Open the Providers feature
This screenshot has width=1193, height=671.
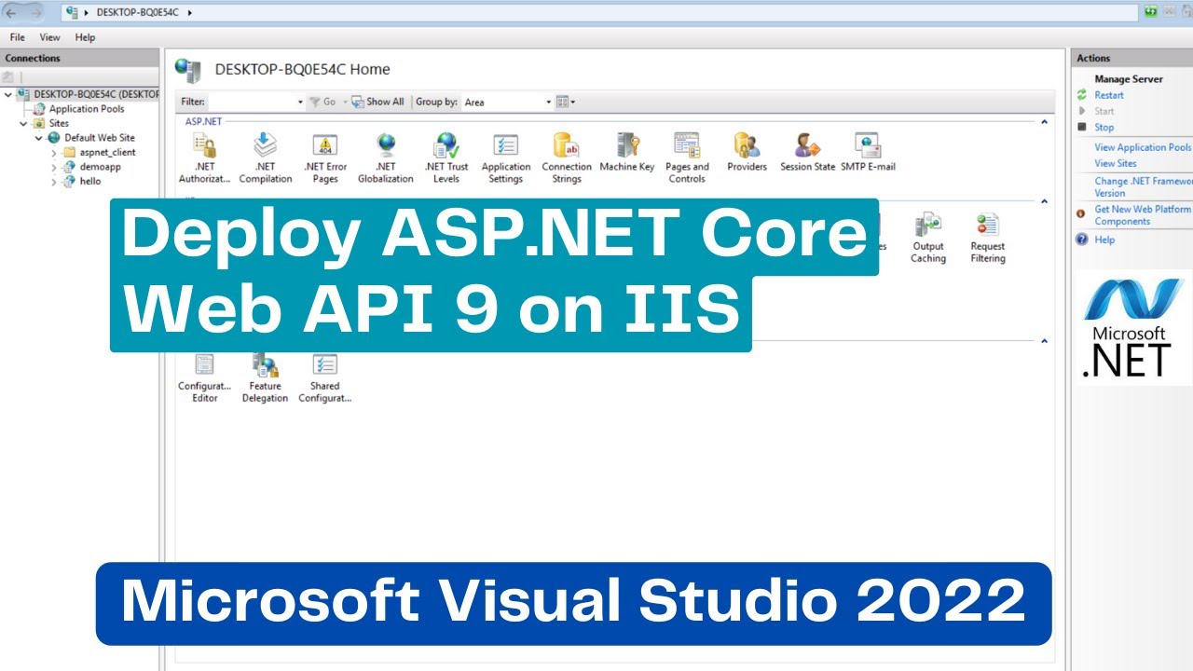(747, 152)
